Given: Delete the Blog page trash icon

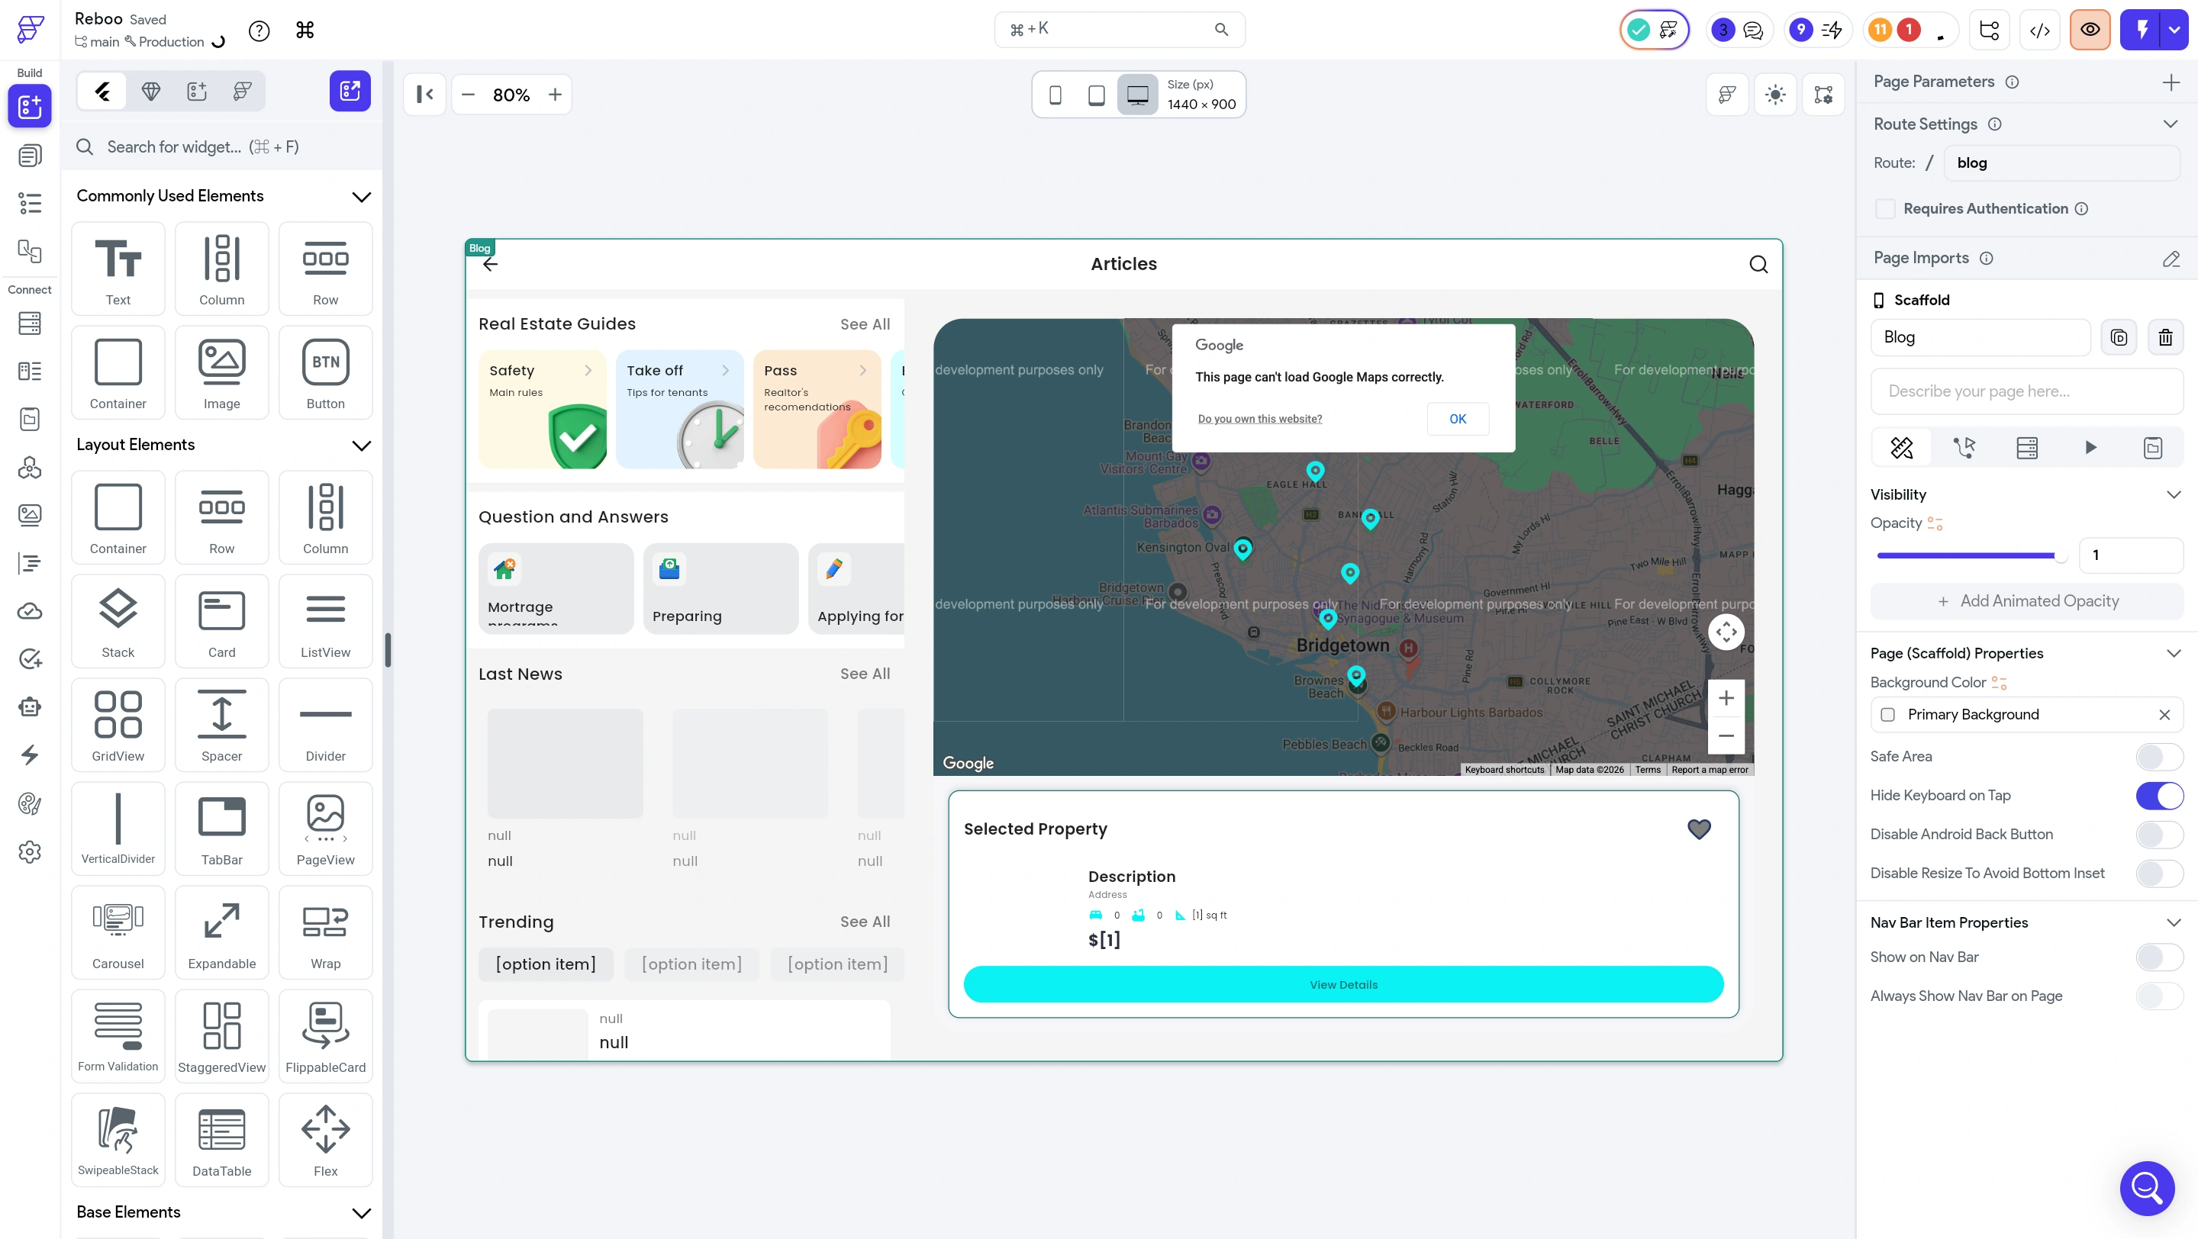Looking at the screenshot, I should click(x=2164, y=338).
